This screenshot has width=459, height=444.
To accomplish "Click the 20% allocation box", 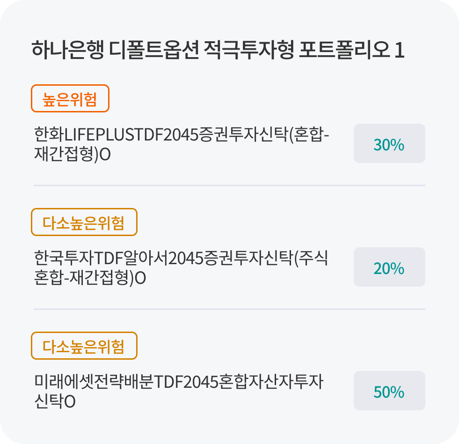I will 389,267.
